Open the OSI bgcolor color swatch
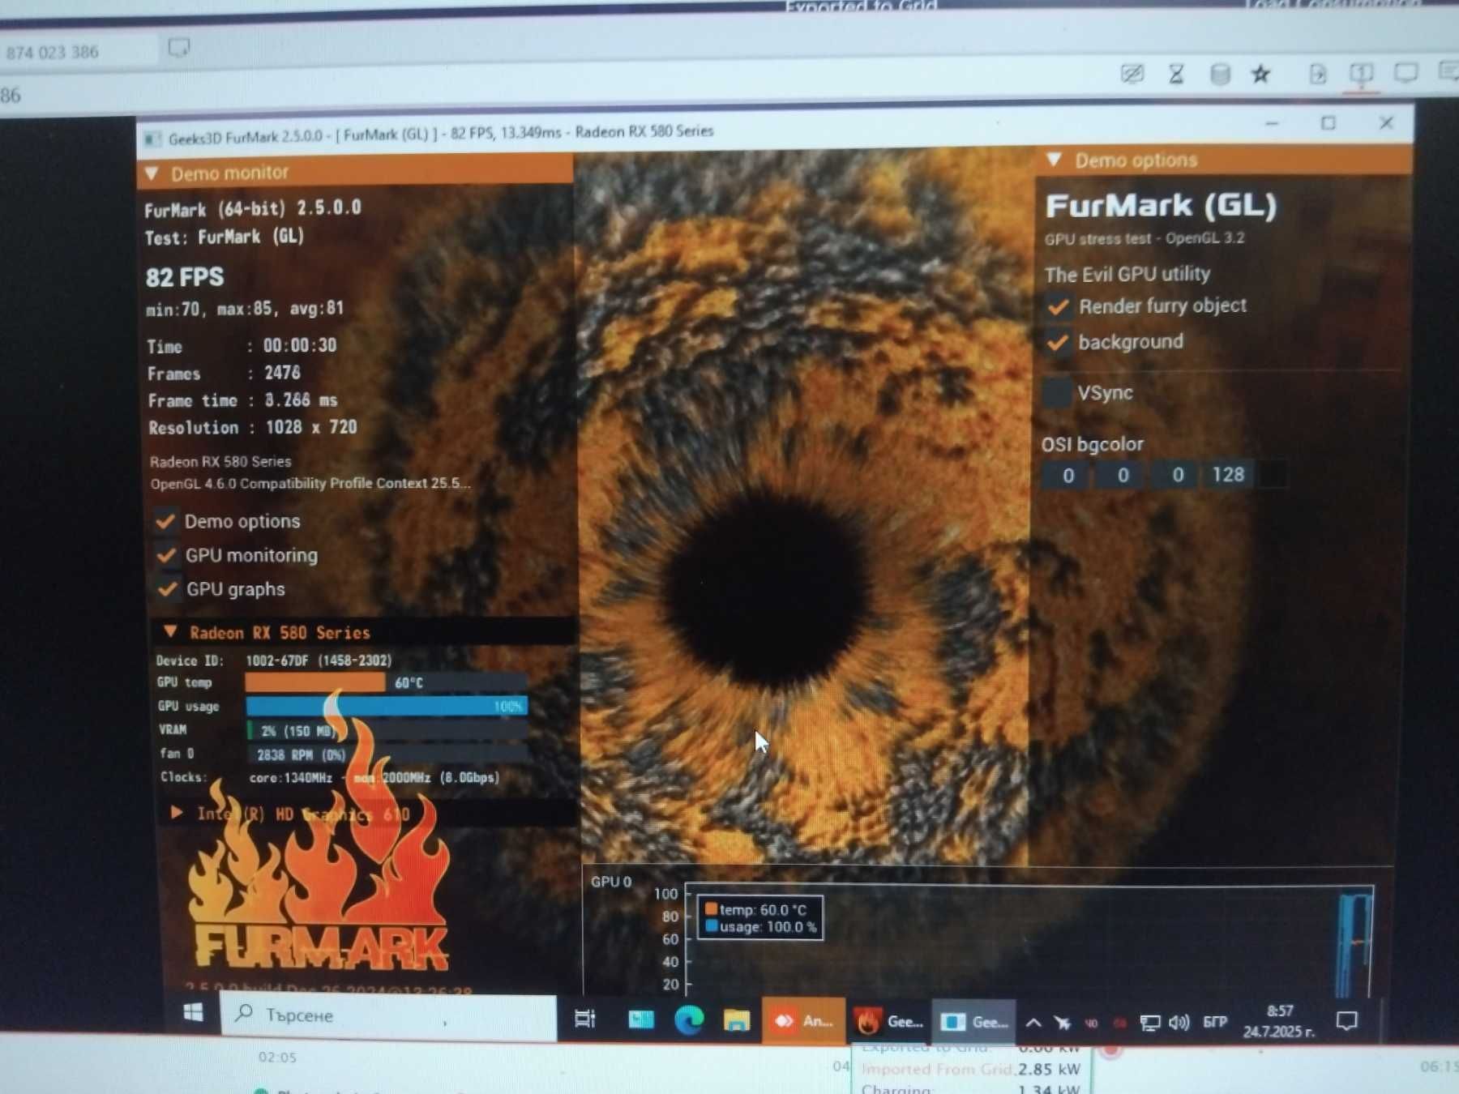This screenshot has width=1459, height=1094. tap(1272, 474)
